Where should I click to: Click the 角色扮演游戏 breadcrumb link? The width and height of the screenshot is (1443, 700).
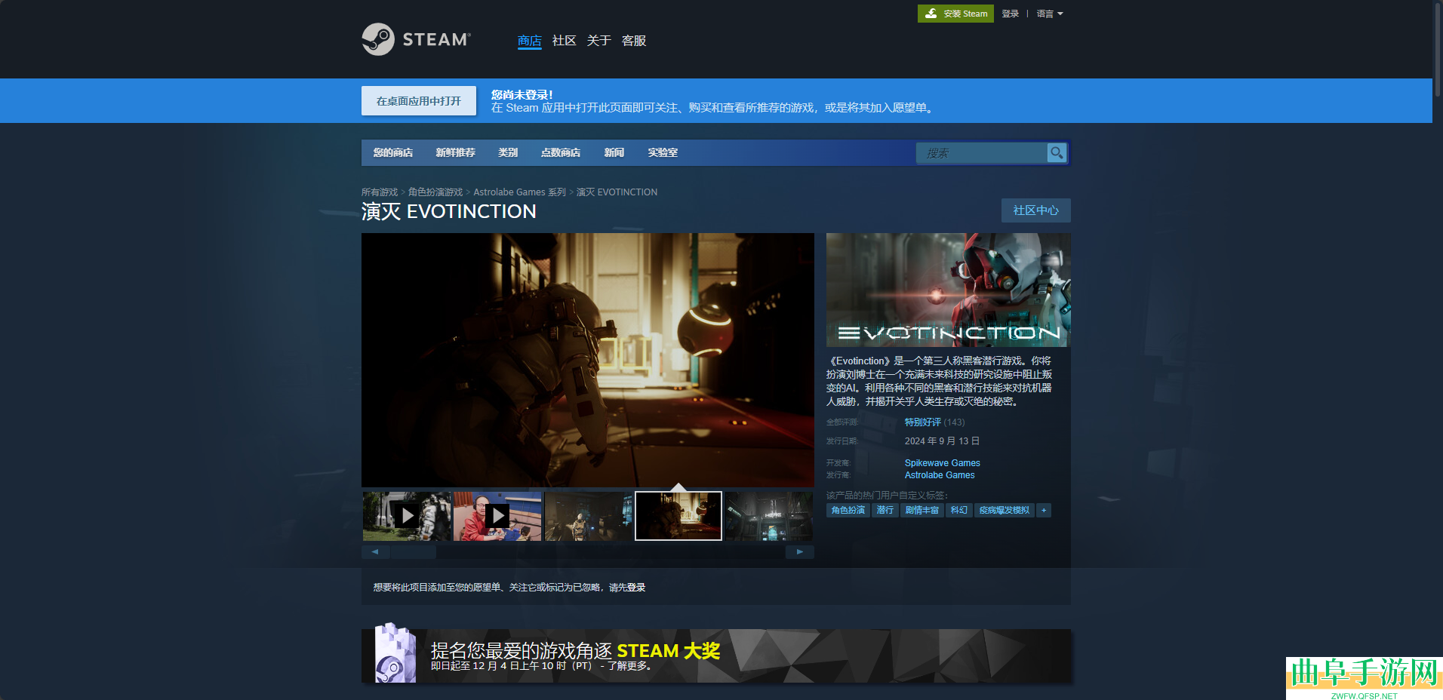[435, 192]
